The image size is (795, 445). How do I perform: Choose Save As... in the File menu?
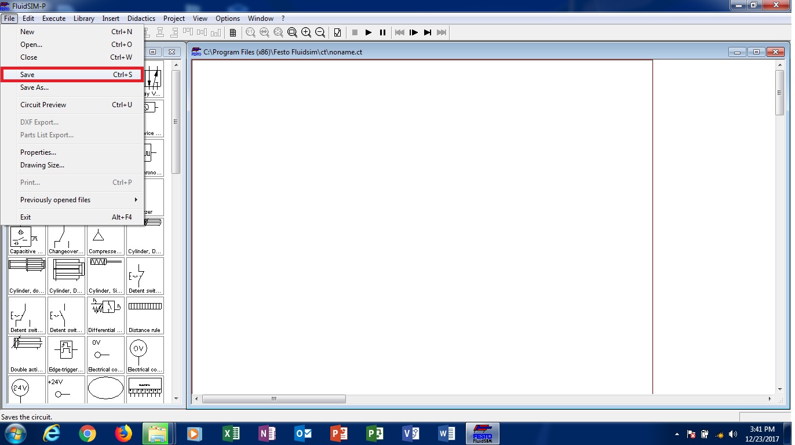pos(72,87)
